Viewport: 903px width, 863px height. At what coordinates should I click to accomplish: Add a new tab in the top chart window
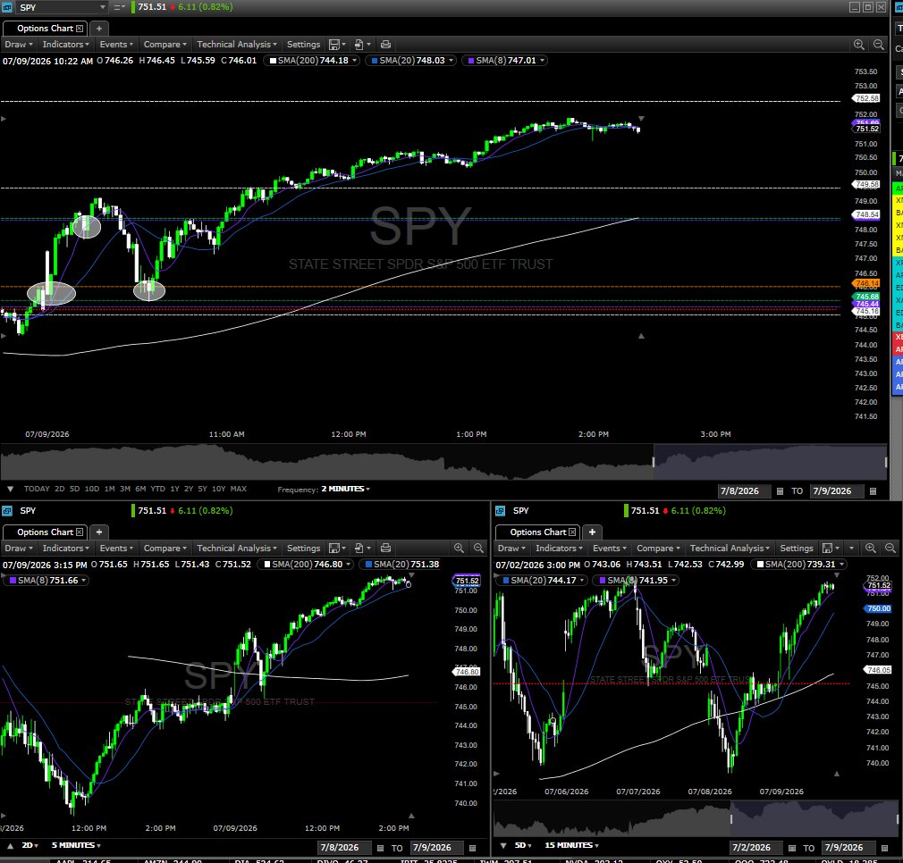click(99, 29)
